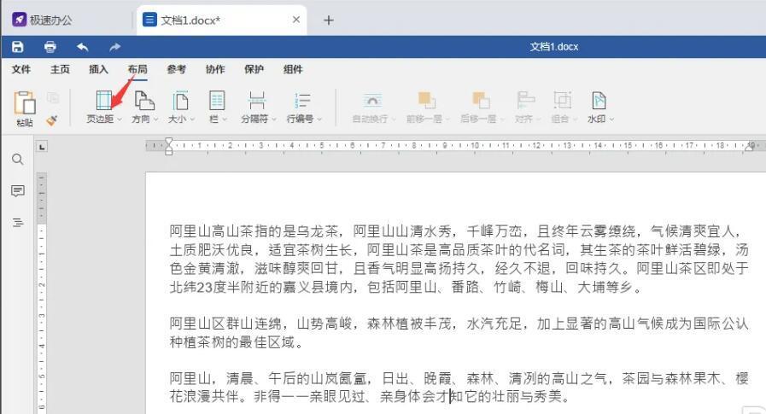The height and width of the screenshot is (414, 766).
Task: Select the 布局 tab
Action: tap(137, 69)
